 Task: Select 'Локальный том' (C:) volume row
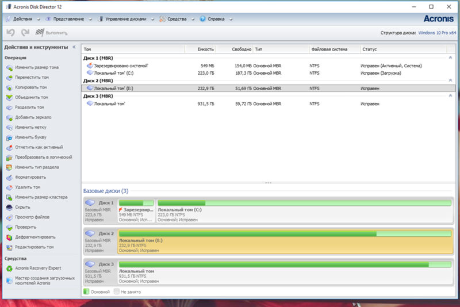click(269, 73)
